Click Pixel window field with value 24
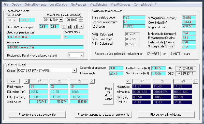204x124 pixels. pyautogui.click(x=79, y=86)
